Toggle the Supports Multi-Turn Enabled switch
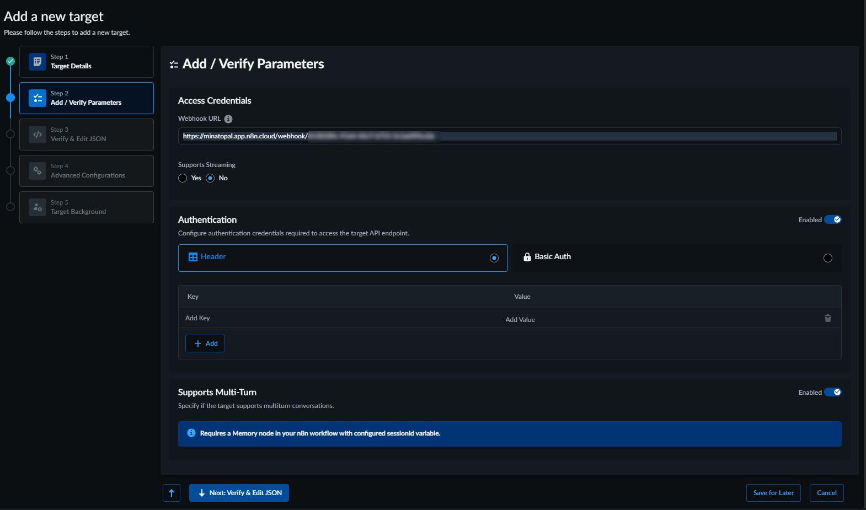The height and width of the screenshot is (510, 866). [x=833, y=392]
